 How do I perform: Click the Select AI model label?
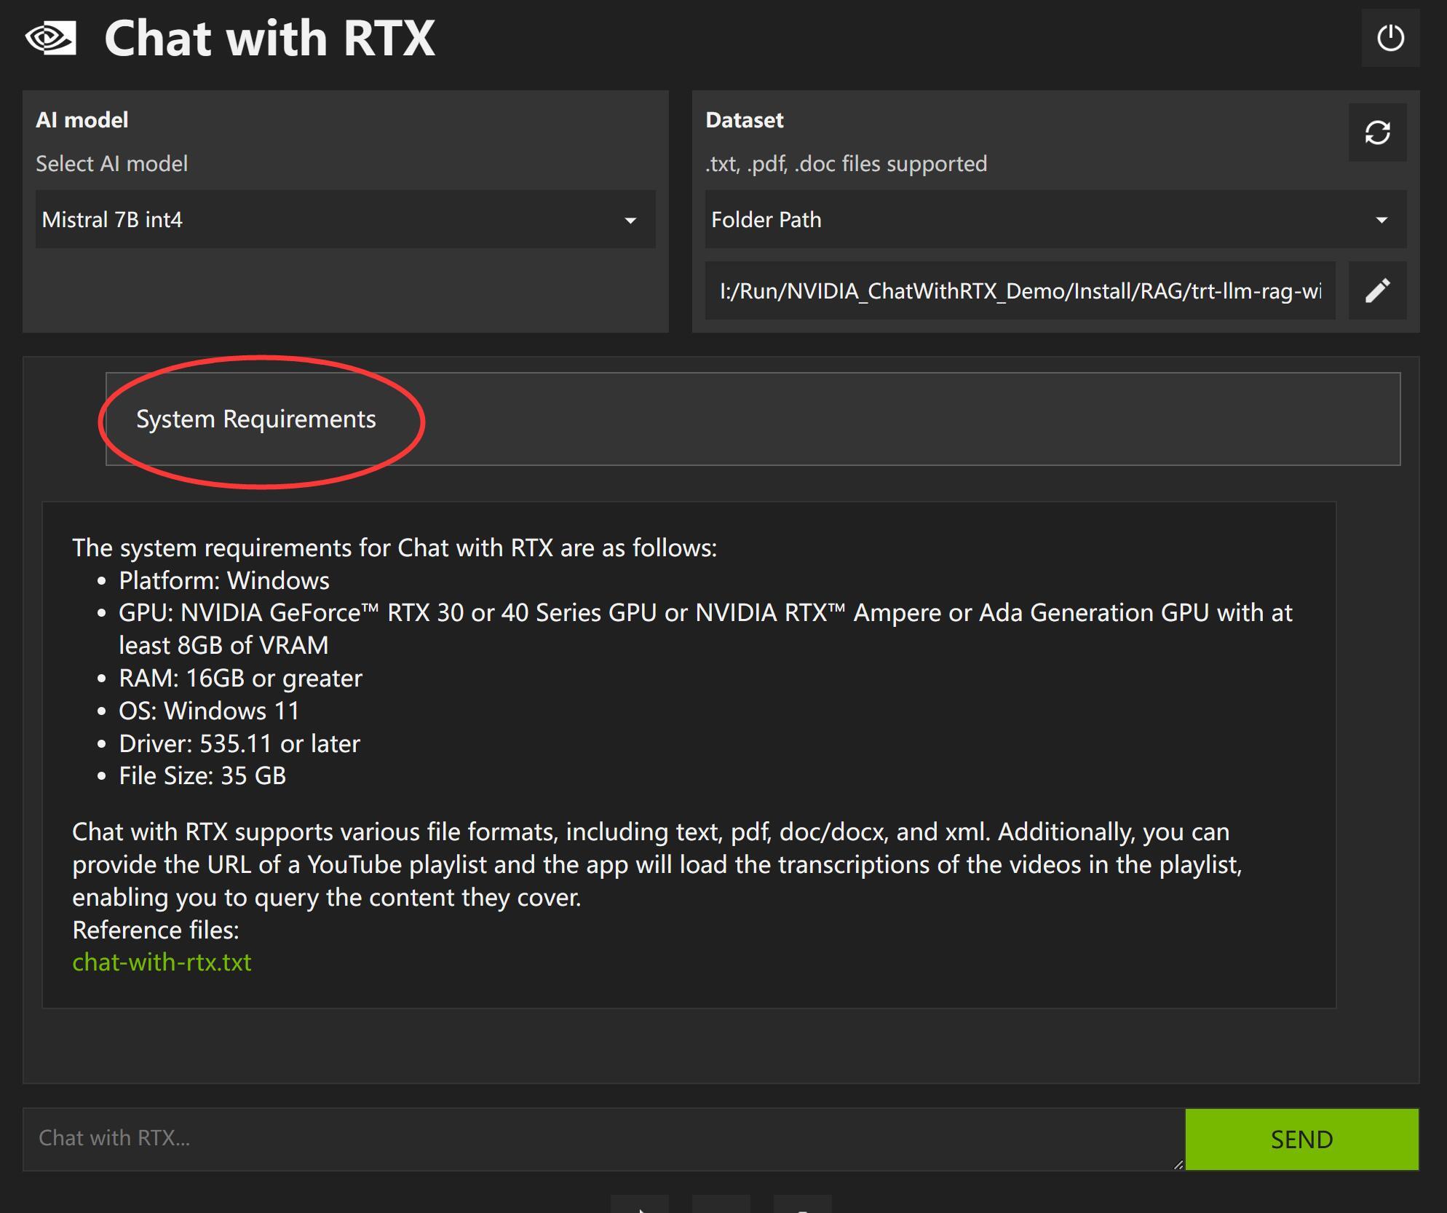[112, 163]
